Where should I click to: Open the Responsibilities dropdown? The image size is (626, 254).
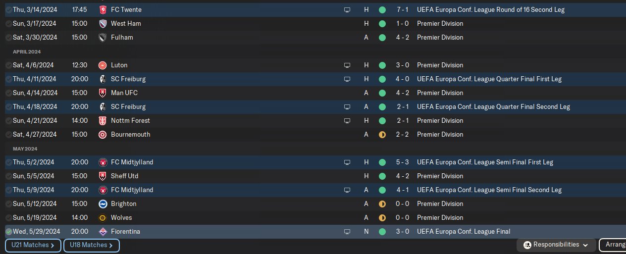point(556,245)
